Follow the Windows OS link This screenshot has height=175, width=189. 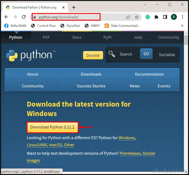coord(127,138)
